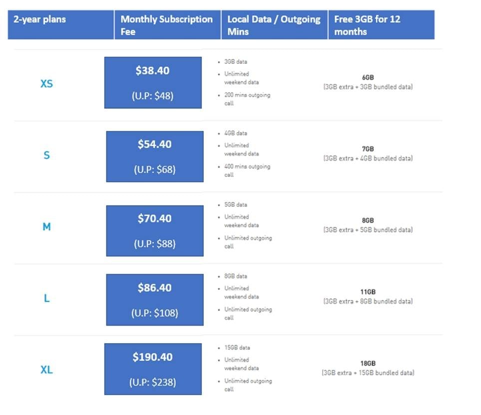
Task: Click the XS plan label
Action: point(46,84)
